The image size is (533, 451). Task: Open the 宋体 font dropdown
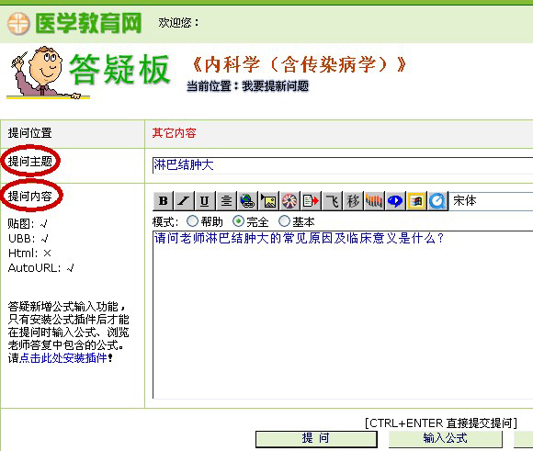[x=491, y=201]
